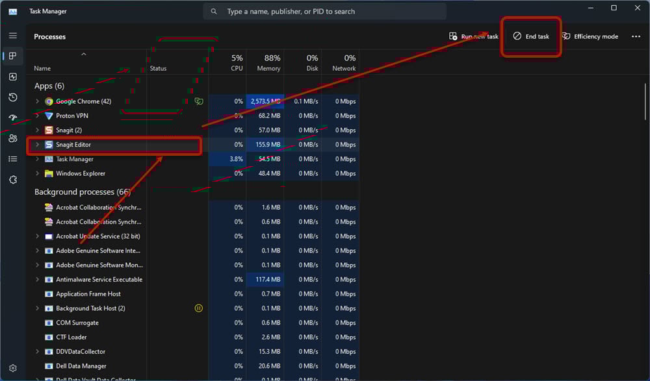
Task: Click the Snagit Editor process icon
Action: (x=49, y=145)
